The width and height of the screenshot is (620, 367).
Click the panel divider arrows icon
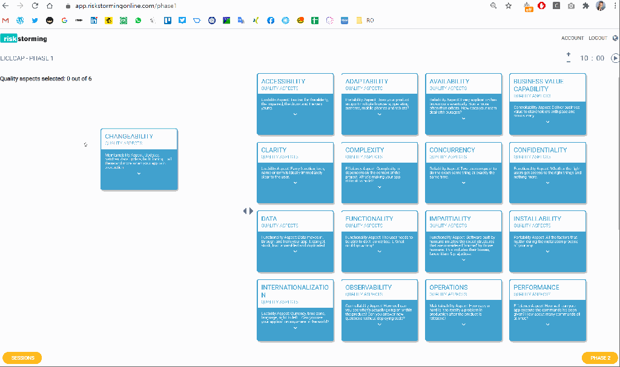click(x=248, y=211)
